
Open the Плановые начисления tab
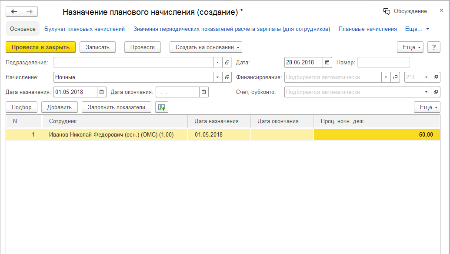click(x=367, y=29)
